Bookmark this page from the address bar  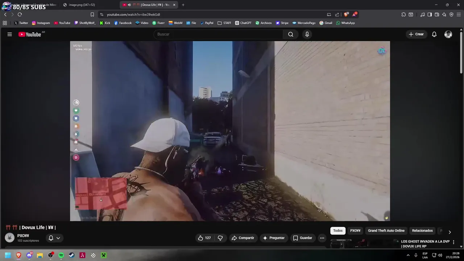point(92,14)
